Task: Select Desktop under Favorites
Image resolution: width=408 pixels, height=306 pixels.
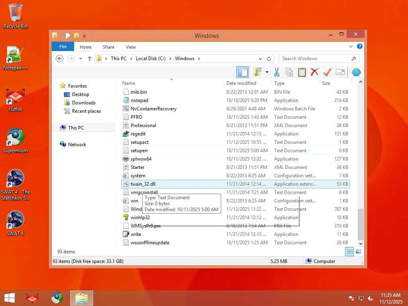Action: (80, 94)
